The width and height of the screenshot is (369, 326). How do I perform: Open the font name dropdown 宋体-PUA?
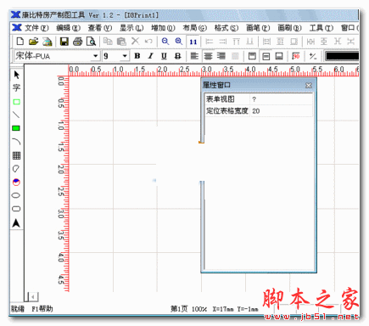(x=96, y=56)
